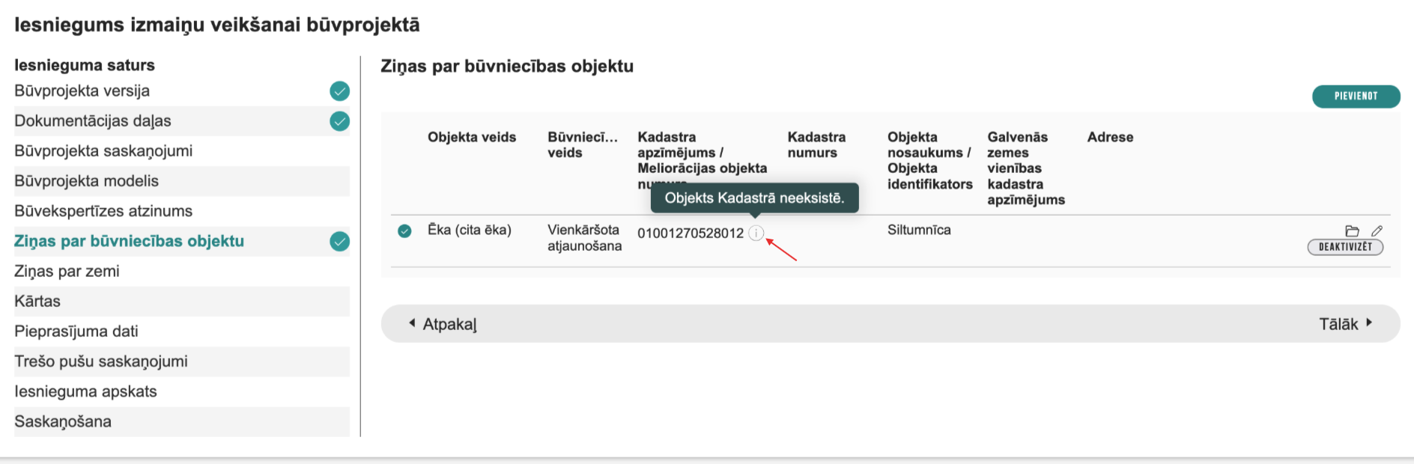Viewport: 1414px width, 464px height.
Task: Deactivate the object with DEAKTIVIZĒT button
Action: click(1345, 247)
